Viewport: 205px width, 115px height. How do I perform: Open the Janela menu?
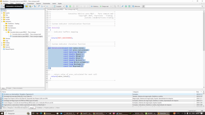tap(54, 4)
